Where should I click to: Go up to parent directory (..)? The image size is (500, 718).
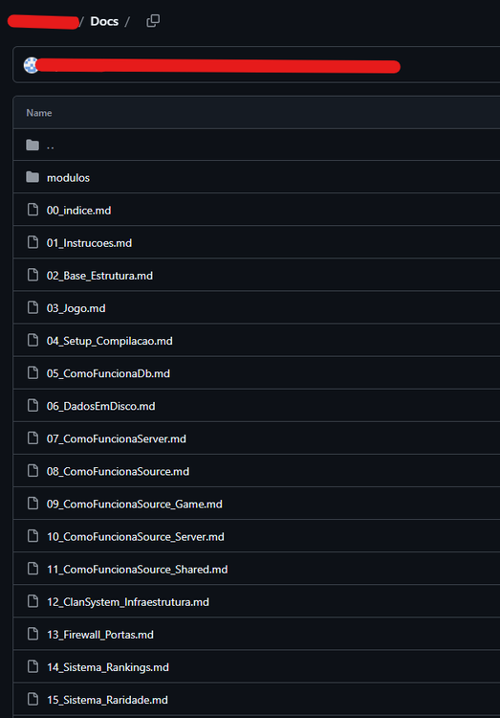click(51, 146)
